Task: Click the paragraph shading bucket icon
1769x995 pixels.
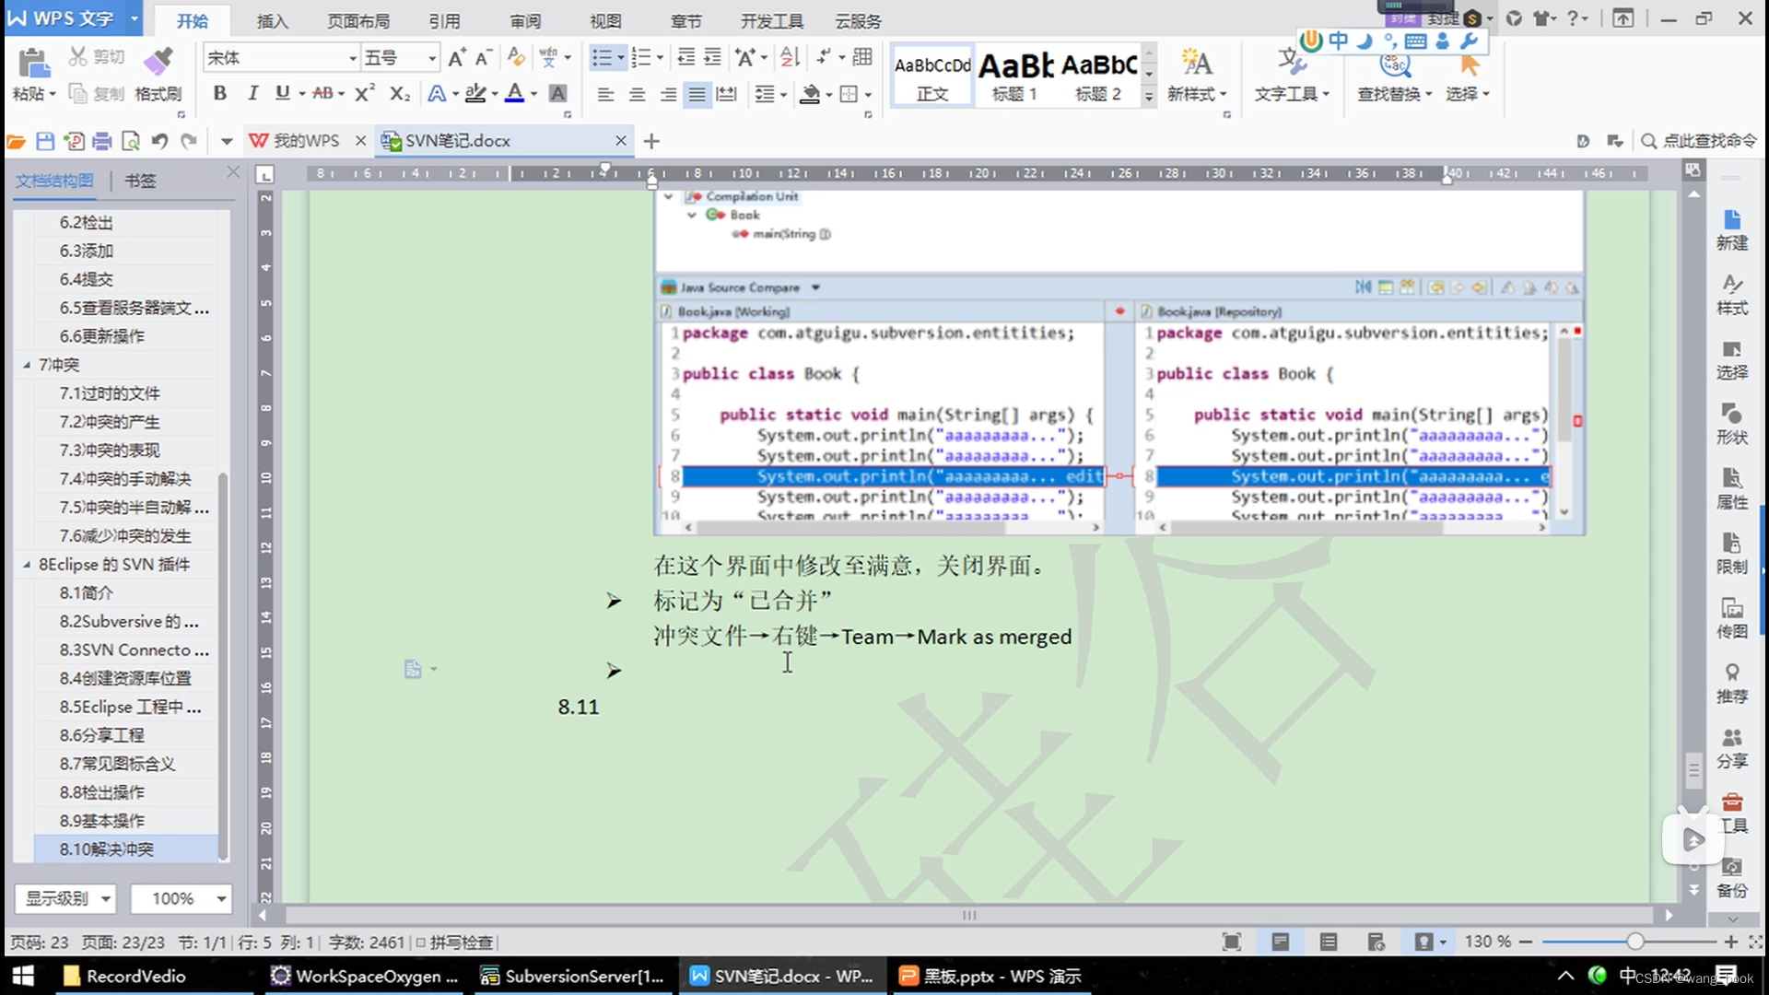Action: coord(810,94)
